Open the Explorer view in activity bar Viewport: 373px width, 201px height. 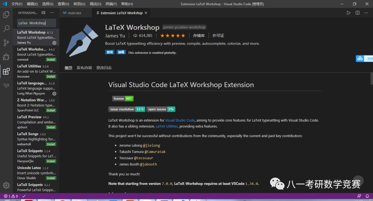pyautogui.click(x=6, y=15)
